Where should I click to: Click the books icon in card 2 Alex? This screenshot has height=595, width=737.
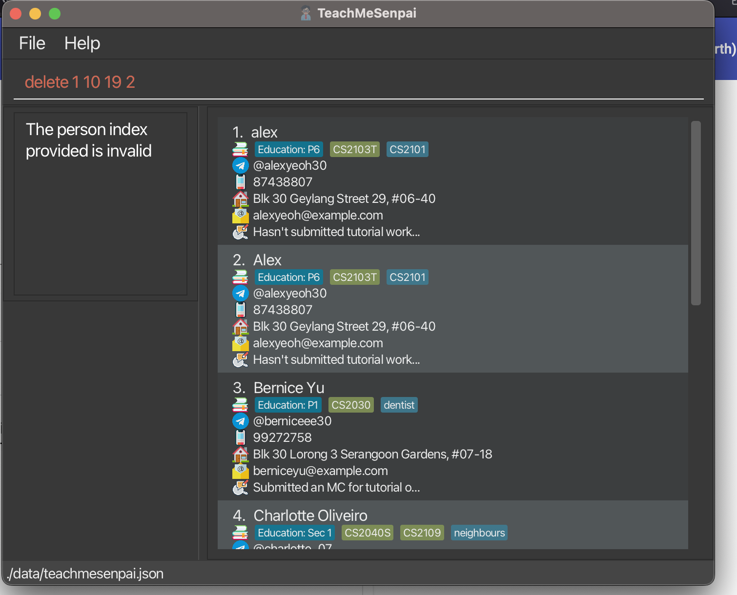tap(240, 277)
